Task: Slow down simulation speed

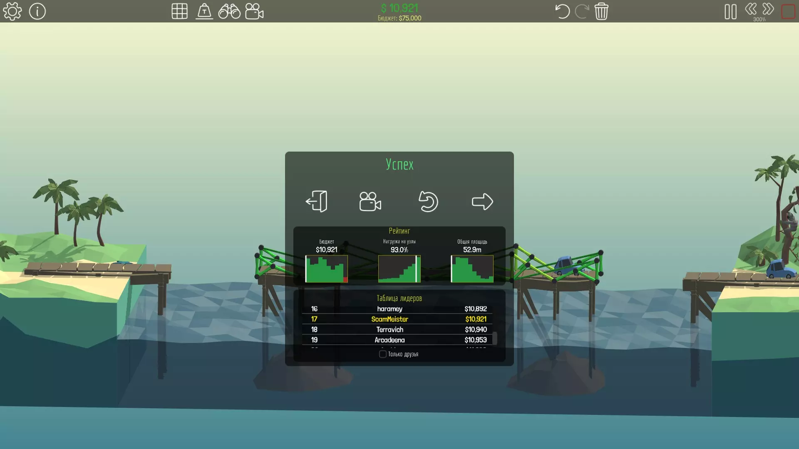Action: point(751,9)
